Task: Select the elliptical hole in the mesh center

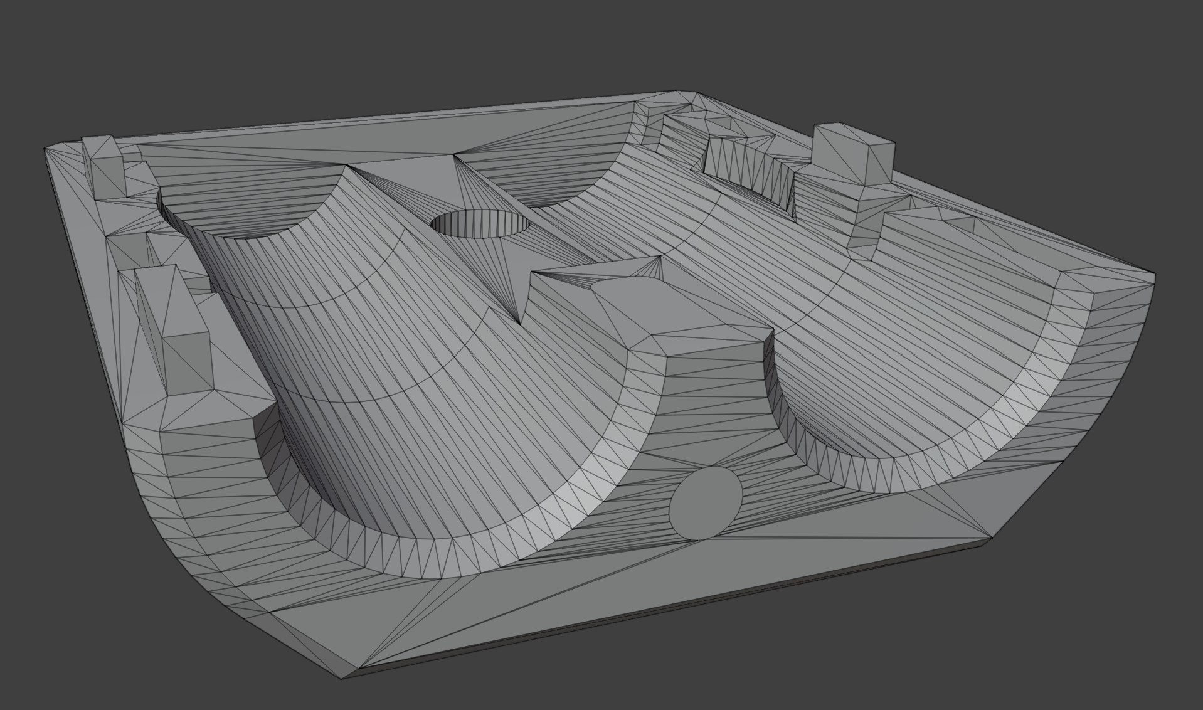Action: coord(481,224)
